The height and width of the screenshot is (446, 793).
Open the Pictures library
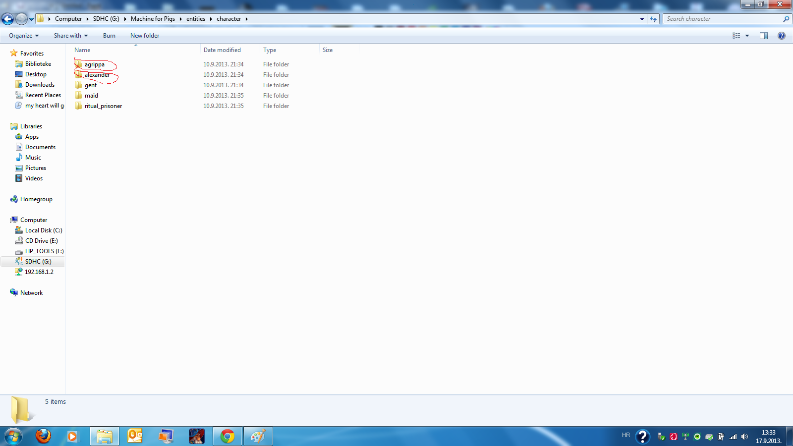[31, 168]
